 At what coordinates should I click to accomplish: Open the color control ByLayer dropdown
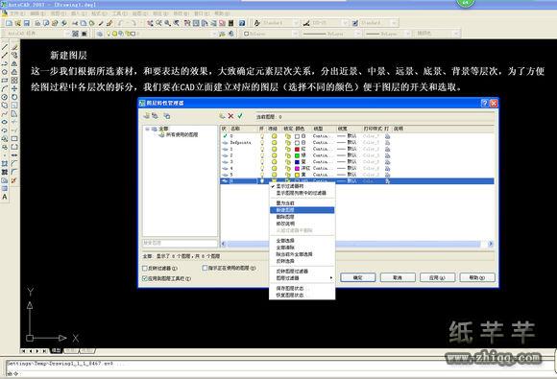click(x=295, y=34)
